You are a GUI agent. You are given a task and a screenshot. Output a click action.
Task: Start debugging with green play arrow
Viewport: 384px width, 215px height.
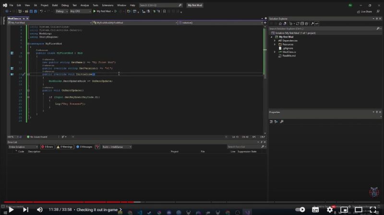pos(95,11)
